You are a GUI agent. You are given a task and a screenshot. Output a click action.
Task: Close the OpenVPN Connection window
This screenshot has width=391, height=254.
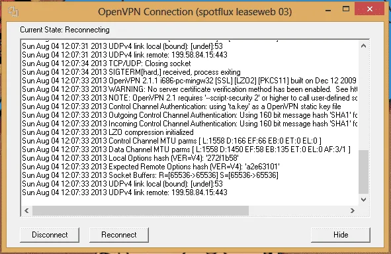(370, 9)
